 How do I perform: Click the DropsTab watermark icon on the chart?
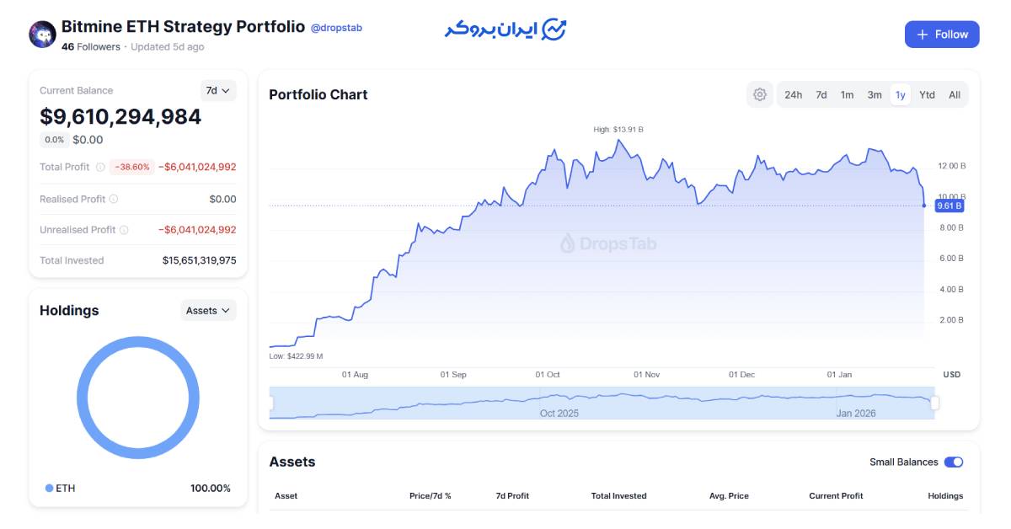tap(569, 243)
